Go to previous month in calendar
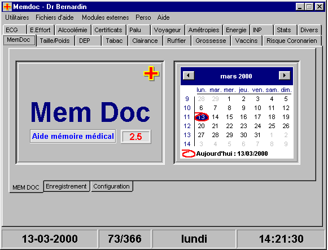This screenshot has width=328, height=250. coord(189,76)
